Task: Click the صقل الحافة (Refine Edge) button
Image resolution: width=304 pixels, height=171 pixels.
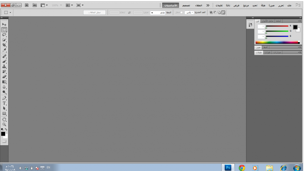Action: coord(95,12)
